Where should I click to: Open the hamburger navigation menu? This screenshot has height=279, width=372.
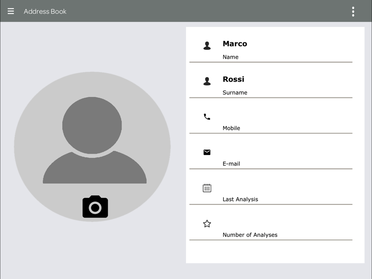(11, 11)
